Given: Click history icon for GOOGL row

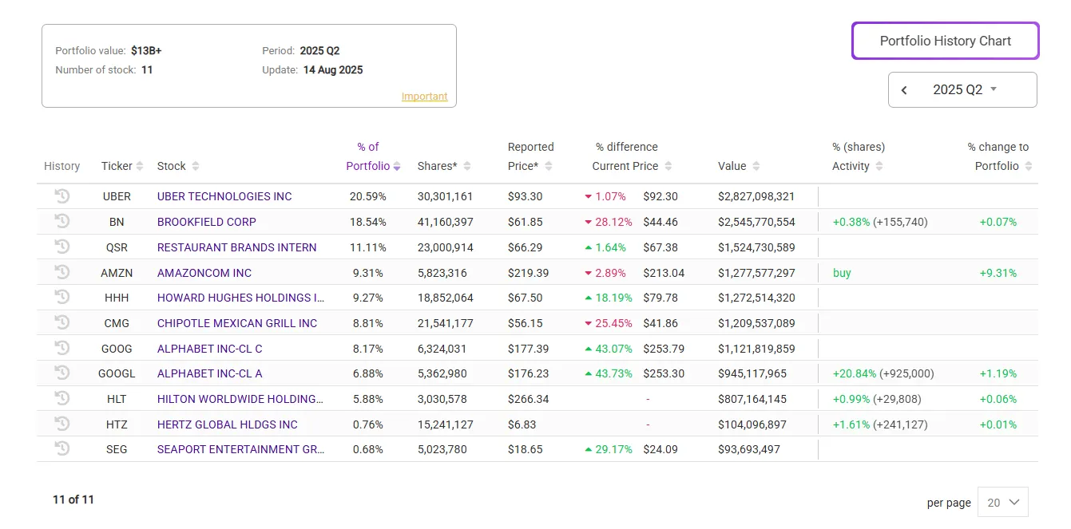Looking at the screenshot, I should pyautogui.click(x=61, y=373).
